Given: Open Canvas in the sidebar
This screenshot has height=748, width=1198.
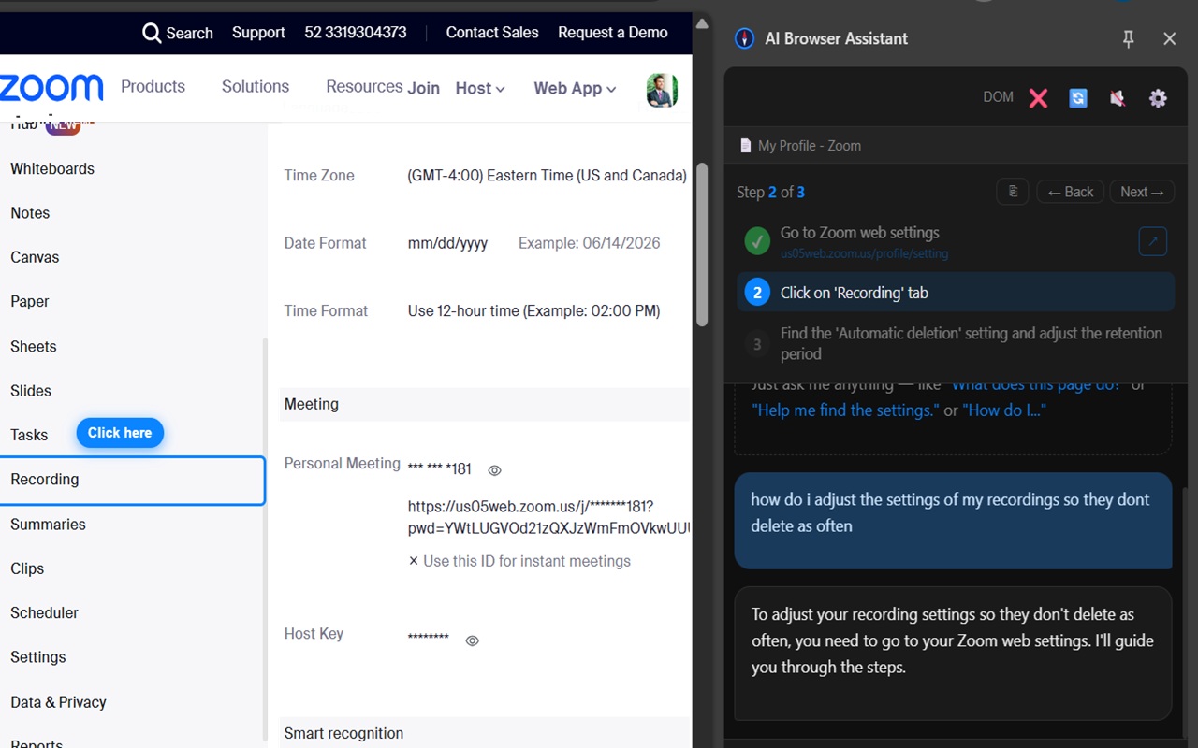Looking at the screenshot, I should [x=35, y=257].
